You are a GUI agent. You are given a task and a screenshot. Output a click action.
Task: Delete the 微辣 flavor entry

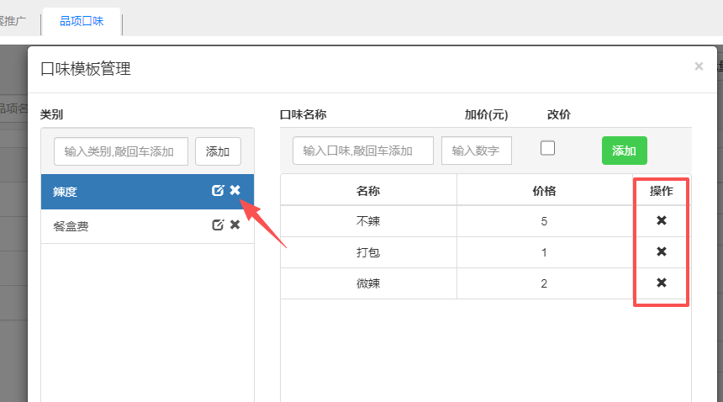(662, 283)
